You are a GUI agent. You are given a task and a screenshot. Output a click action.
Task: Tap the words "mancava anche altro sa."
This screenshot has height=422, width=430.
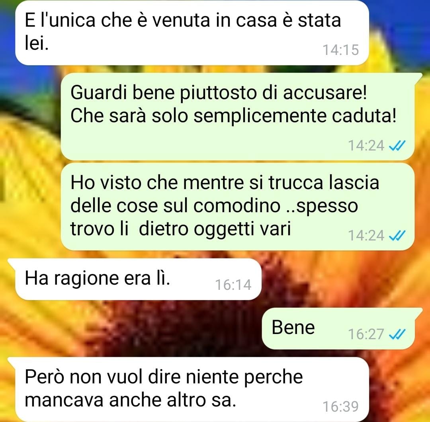(x=130, y=400)
